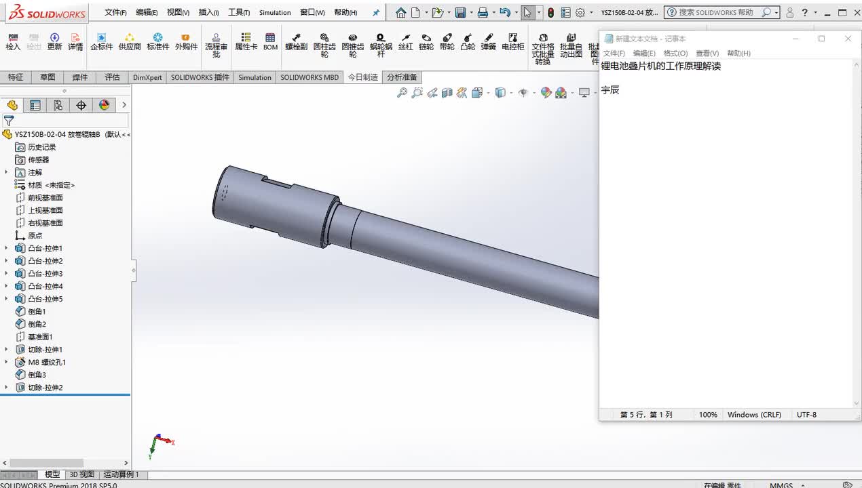Open the 企标件 library icon

coord(101,42)
